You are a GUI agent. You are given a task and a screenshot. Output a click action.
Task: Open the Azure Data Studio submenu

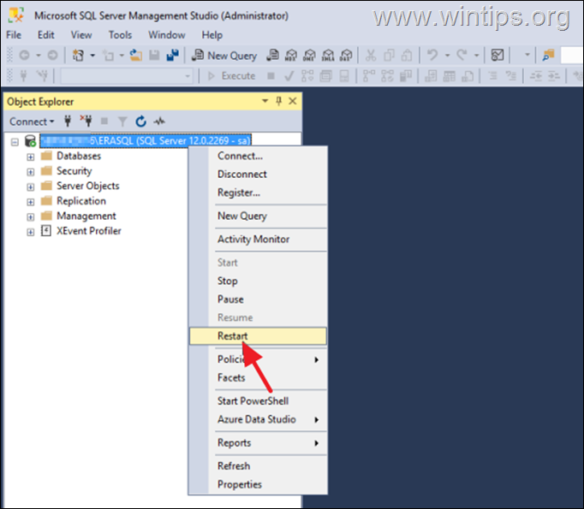tap(258, 419)
